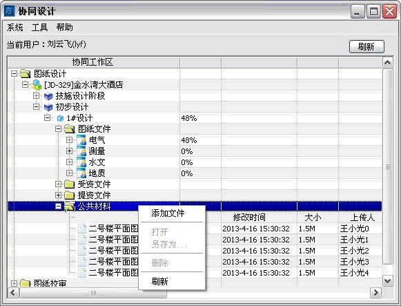401x306 pixels.
Task: Click the 1#设计 small cube icon
Action: (60, 118)
